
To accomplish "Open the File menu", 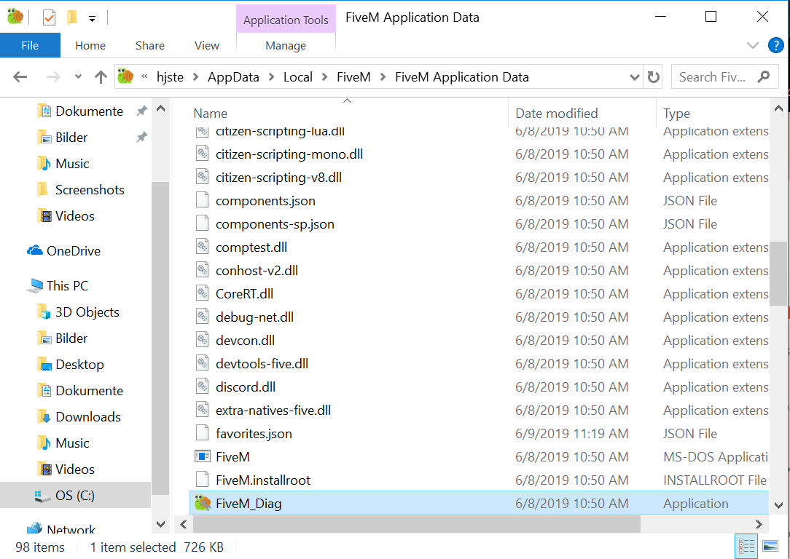I will click(x=30, y=45).
